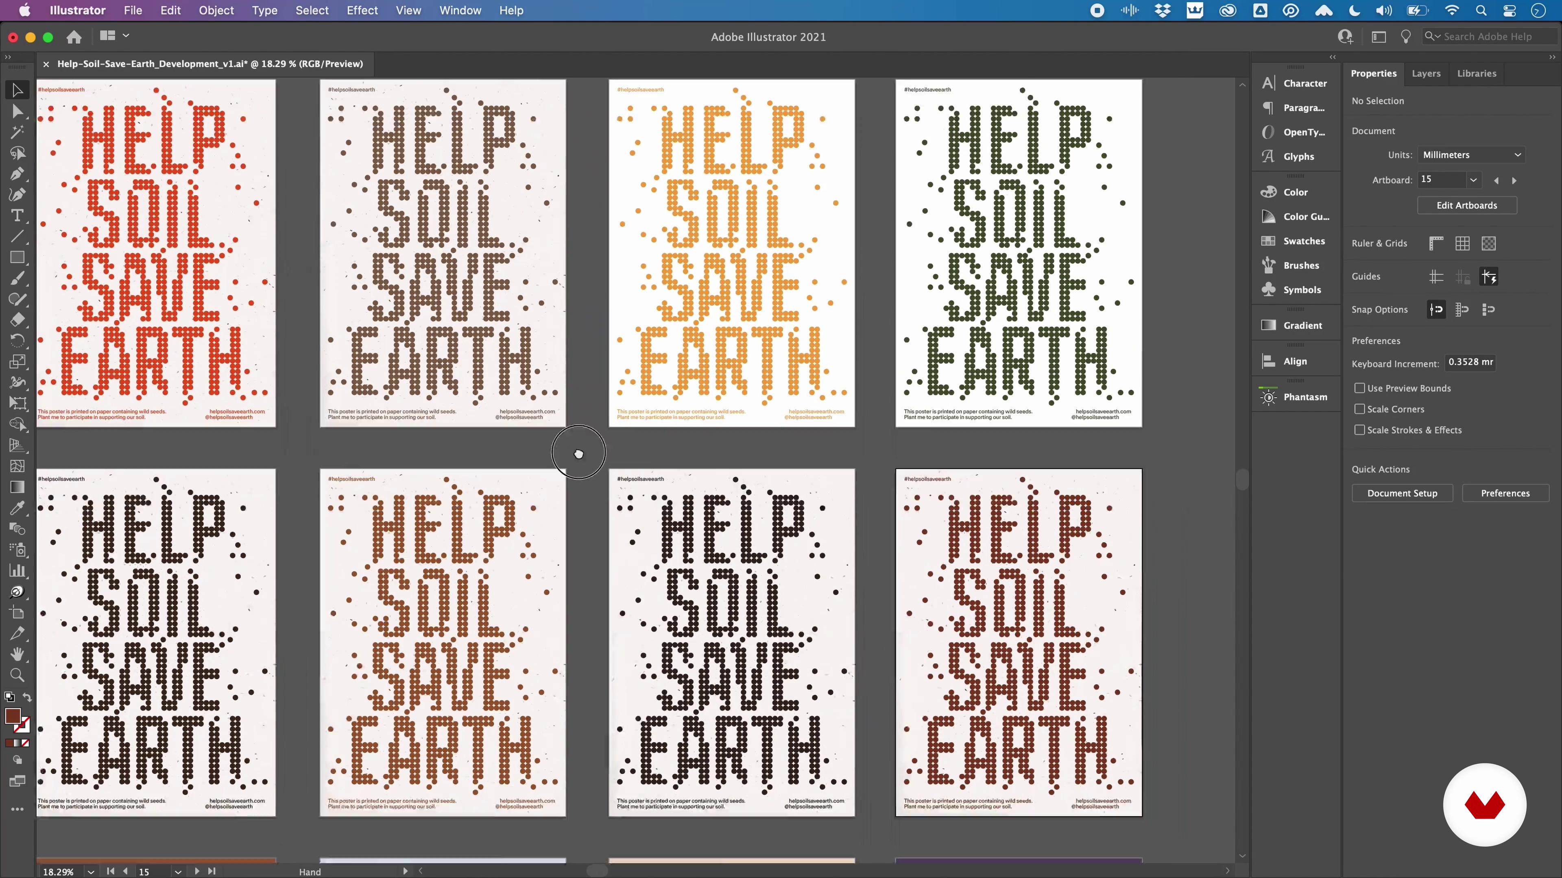Activate the Zoom tool

[17, 675]
